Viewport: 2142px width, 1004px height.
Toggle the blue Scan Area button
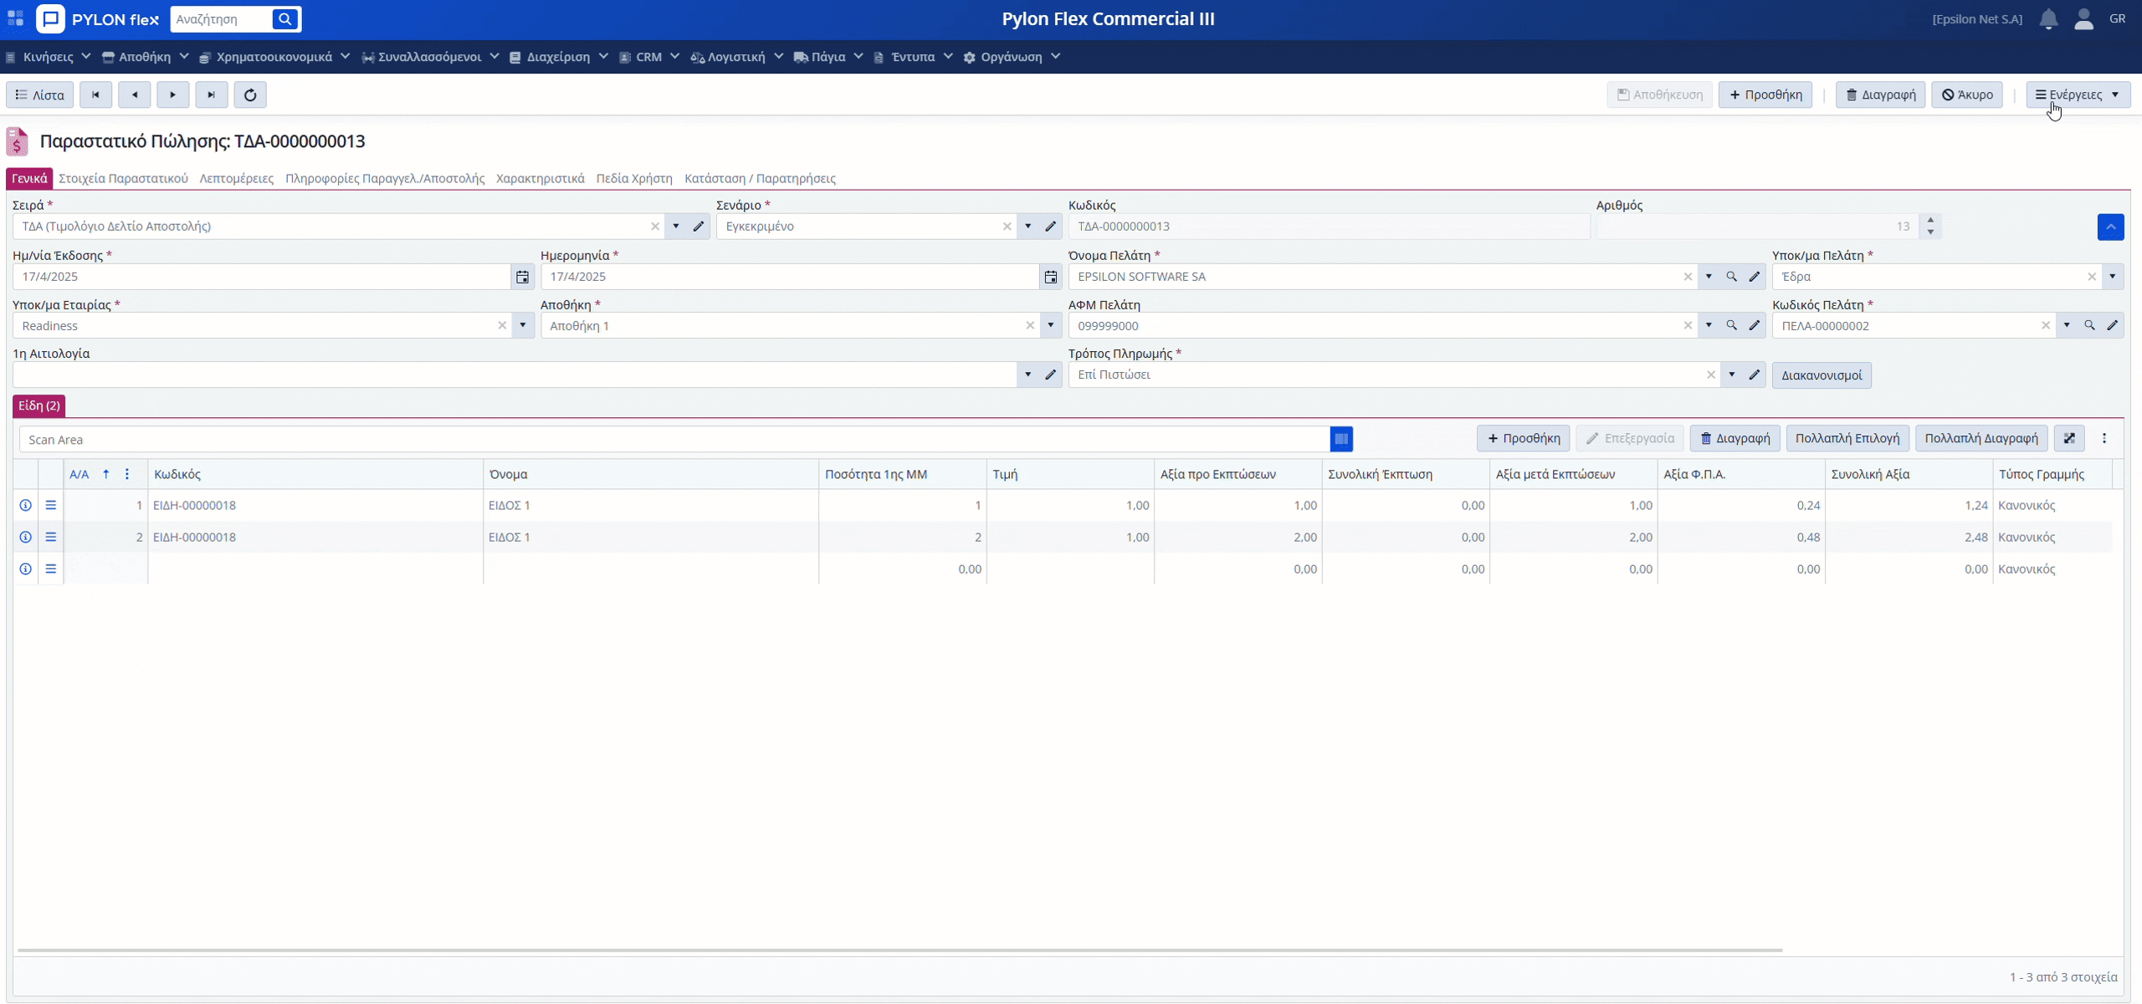click(1341, 439)
